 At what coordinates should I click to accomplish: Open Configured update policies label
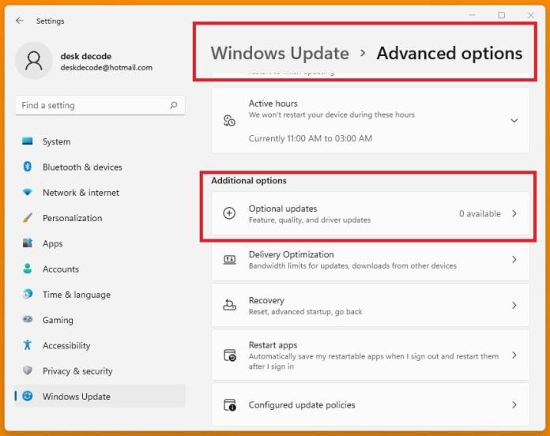(x=302, y=405)
